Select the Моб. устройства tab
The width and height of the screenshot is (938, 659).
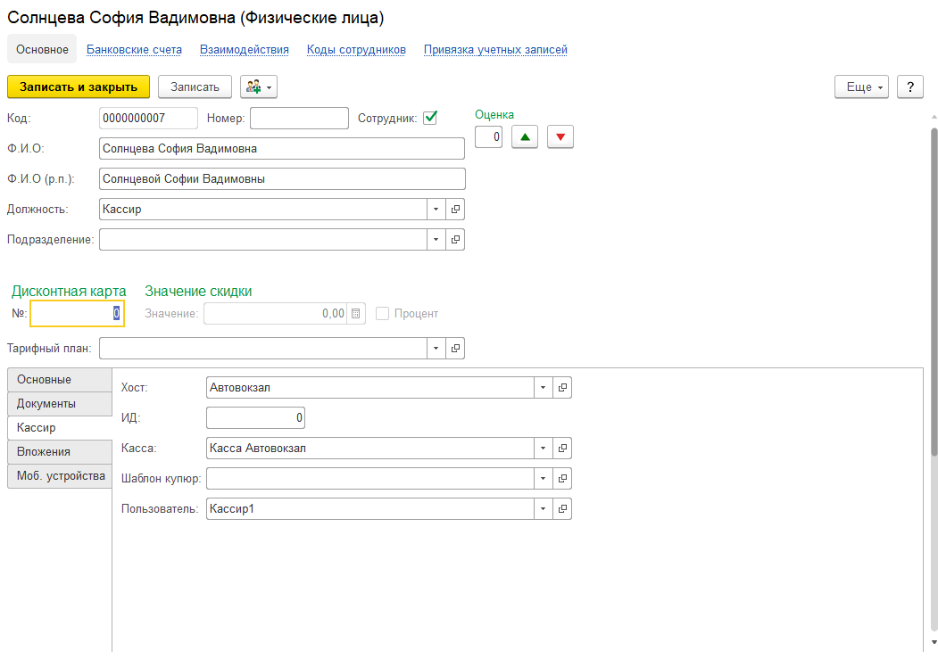click(x=61, y=476)
